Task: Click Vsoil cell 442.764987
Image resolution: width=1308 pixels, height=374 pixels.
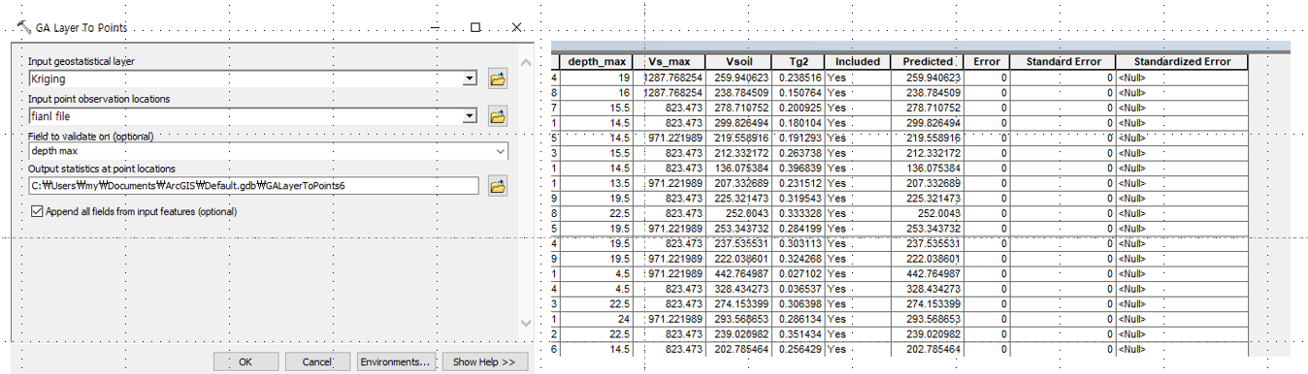Action: click(x=738, y=274)
